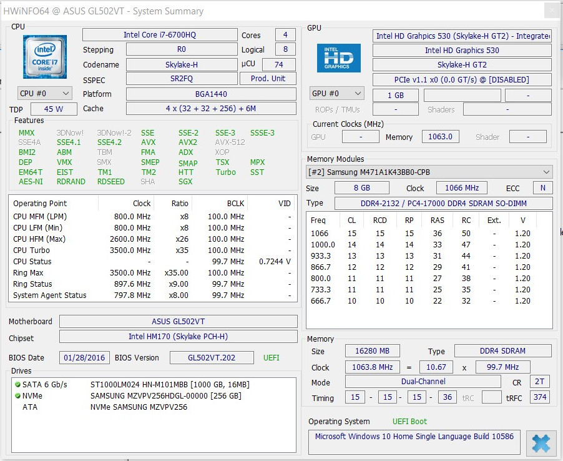Click the PCIe v1.1 x0 DISABLED field
Viewport: 563px width, 461px height.
[462, 80]
